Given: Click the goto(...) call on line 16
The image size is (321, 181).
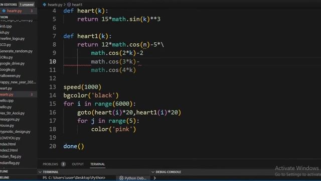Looking at the screenshot, I should tap(129, 113).
